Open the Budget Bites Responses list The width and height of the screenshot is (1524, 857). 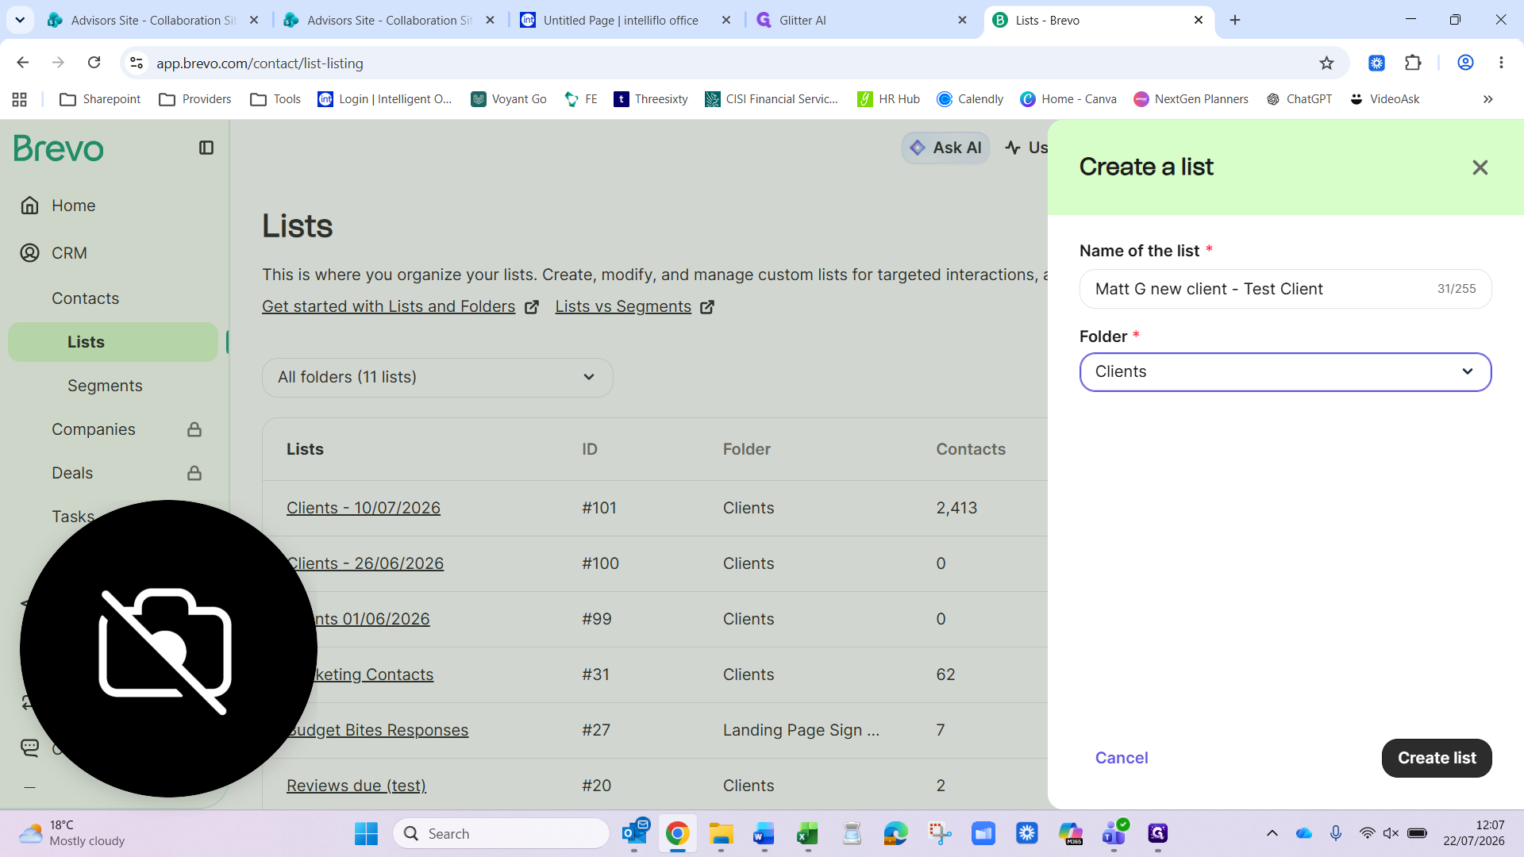(x=378, y=730)
